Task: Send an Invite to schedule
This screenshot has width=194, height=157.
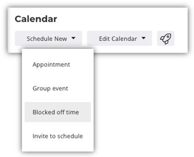Action: (58, 136)
